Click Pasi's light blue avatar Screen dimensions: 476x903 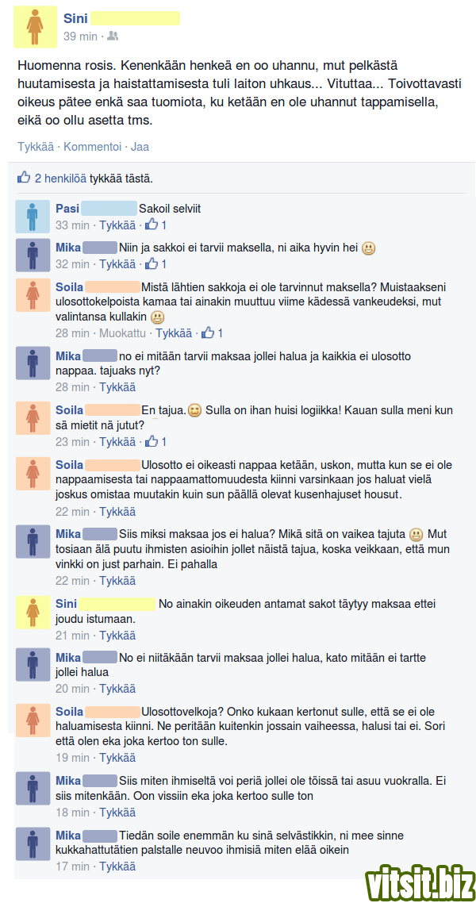tap(33, 217)
